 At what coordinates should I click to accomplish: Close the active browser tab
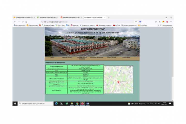tap(105, 17)
